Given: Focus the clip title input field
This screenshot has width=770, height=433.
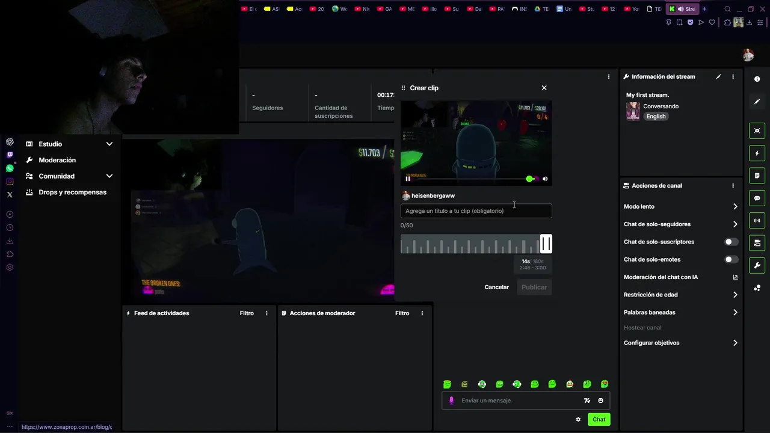Looking at the screenshot, I should pyautogui.click(x=476, y=211).
